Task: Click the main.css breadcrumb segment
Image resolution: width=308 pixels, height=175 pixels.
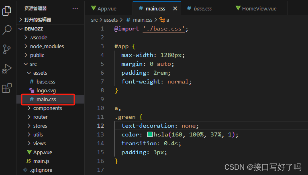Action: point(143,20)
